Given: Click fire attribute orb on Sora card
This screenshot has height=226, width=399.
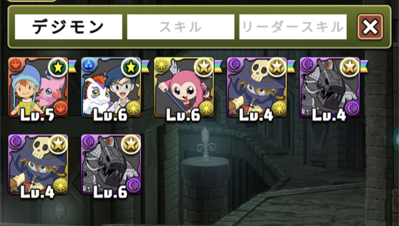Looking at the screenshot, I should tap(16, 65).
